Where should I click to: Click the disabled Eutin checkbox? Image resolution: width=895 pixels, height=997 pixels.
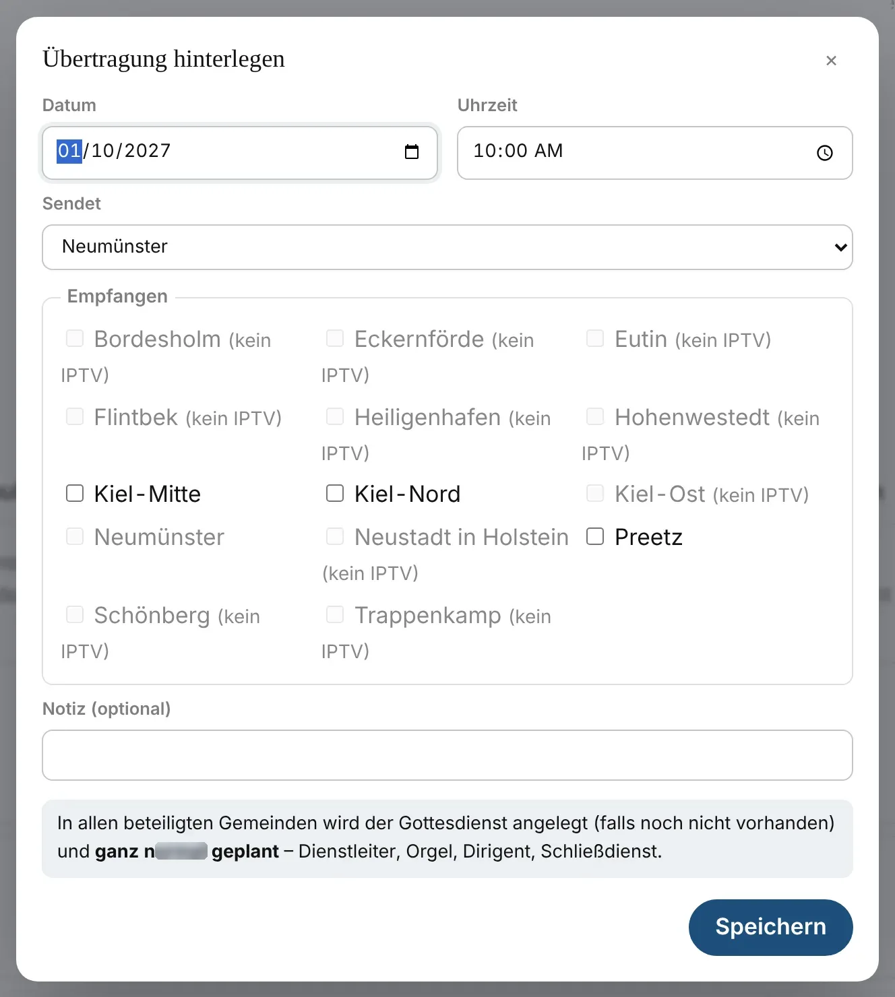[x=595, y=338]
